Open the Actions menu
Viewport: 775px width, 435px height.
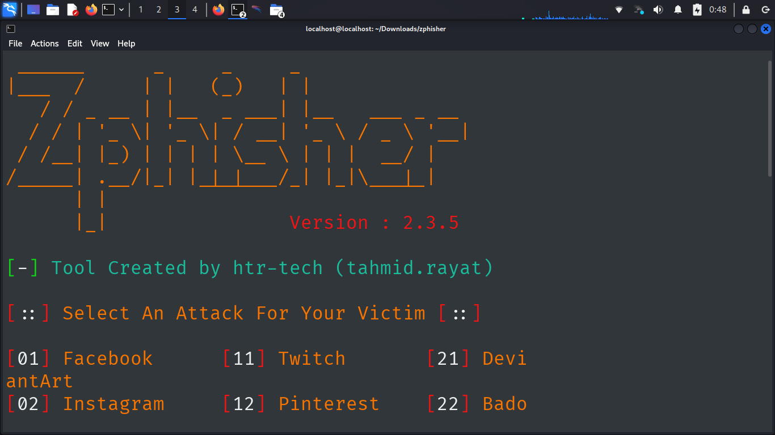coord(45,44)
